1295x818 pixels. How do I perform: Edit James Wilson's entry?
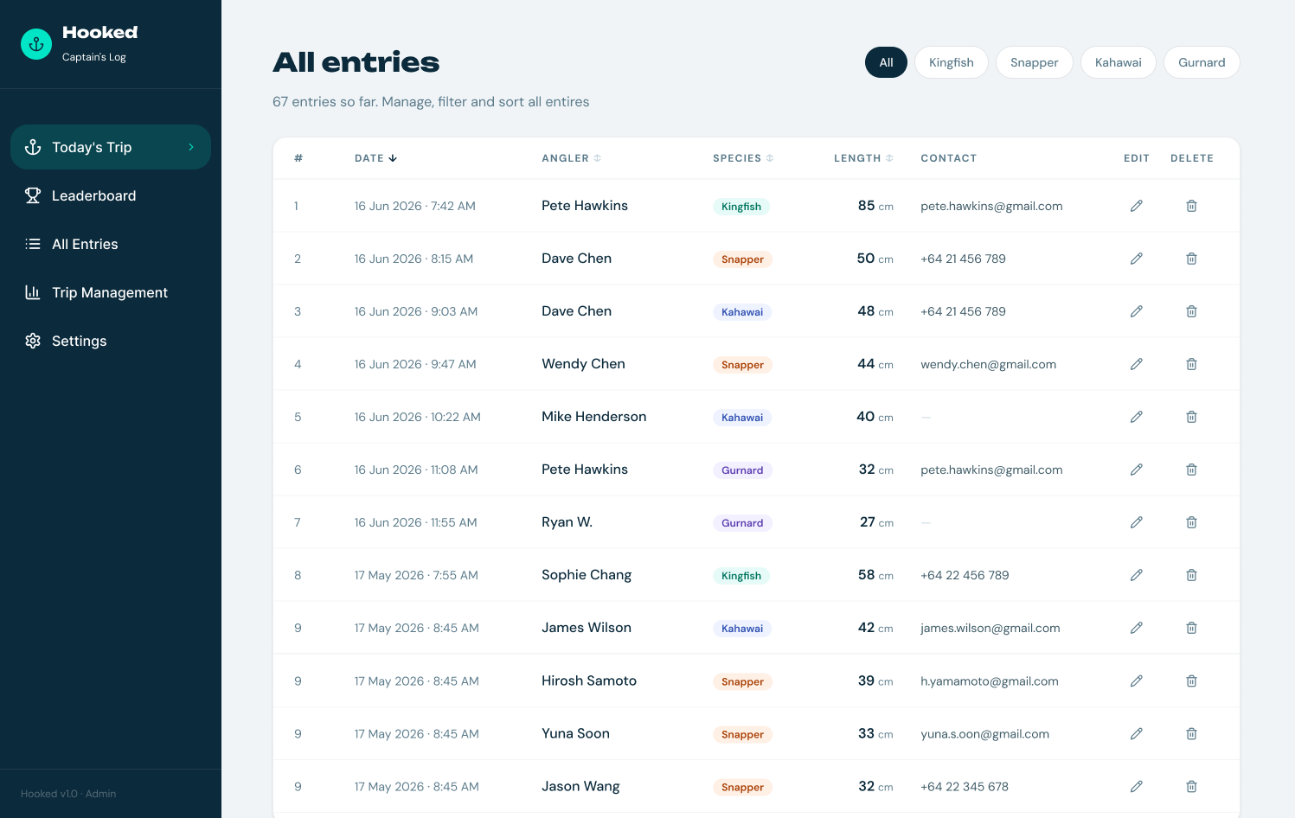click(x=1137, y=628)
